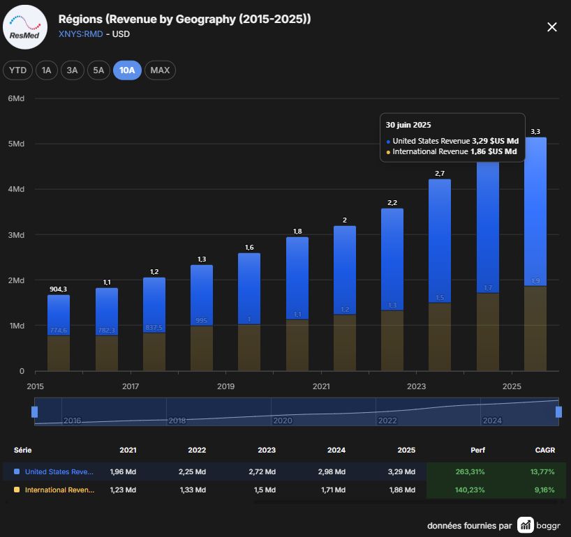Click the Perf column header
The width and height of the screenshot is (571, 537).
(477, 450)
